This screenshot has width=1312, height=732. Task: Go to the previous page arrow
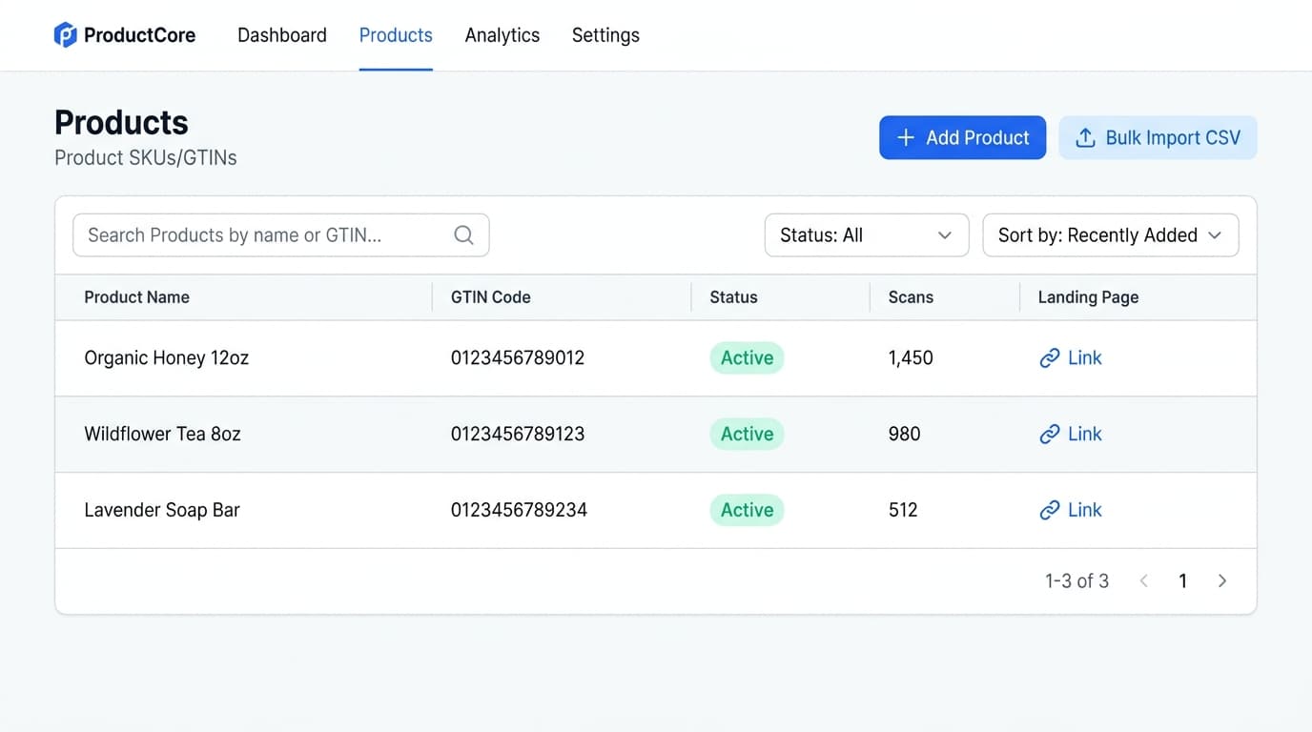1144,580
